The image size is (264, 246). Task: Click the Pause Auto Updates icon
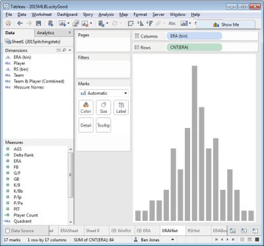[x=102, y=23]
